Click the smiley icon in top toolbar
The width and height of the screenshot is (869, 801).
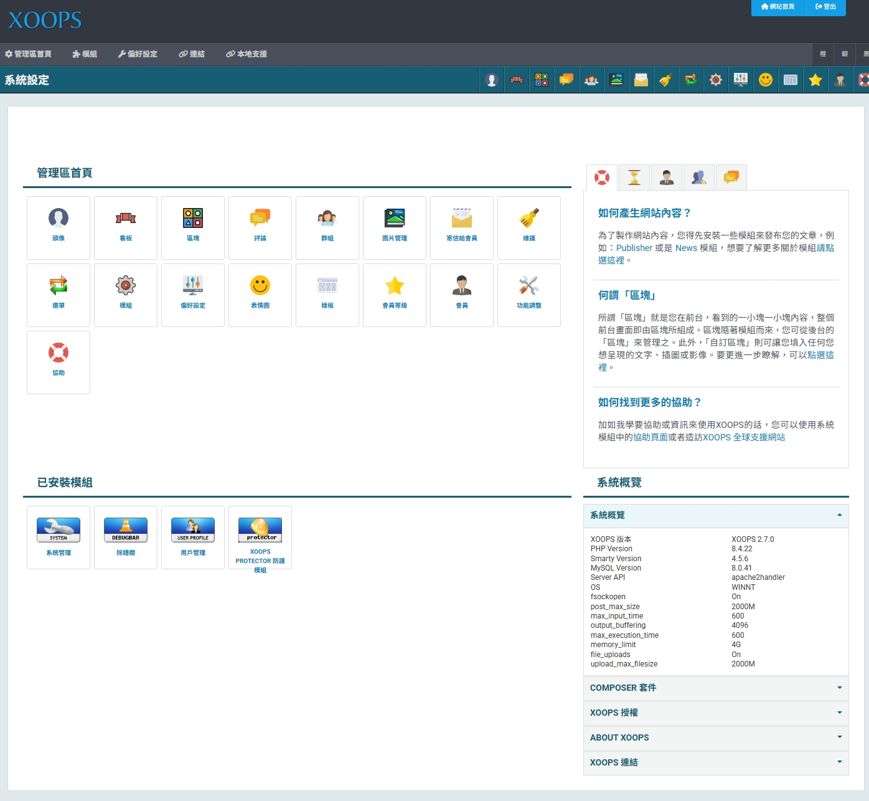pyautogui.click(x=766, y=80)
